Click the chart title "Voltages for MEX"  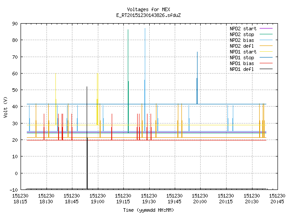coord(148,9)
